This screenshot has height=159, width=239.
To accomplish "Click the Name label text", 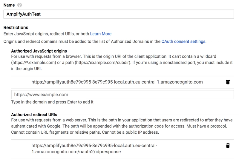I will 9,5.
